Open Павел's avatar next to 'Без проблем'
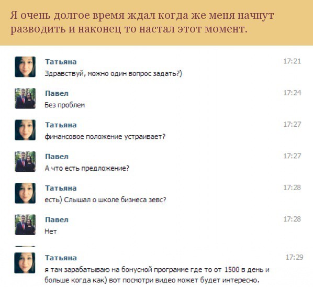The width and height of the screenshot is (313, 287). coord(25,98)
